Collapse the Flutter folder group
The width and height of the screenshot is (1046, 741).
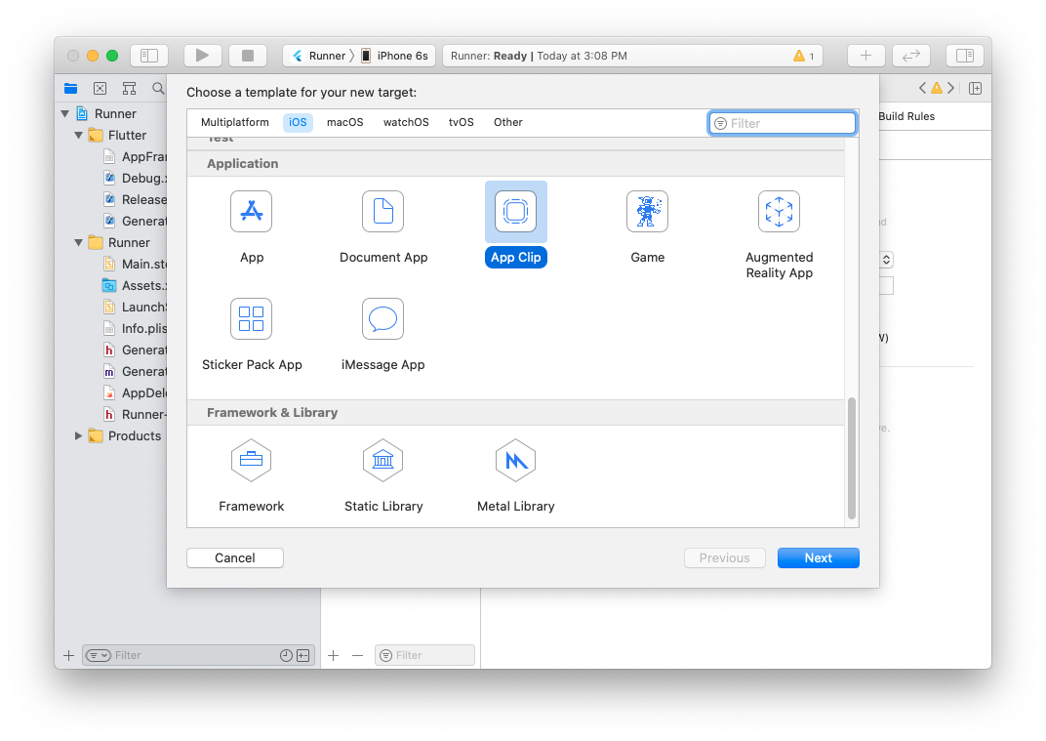79,136
